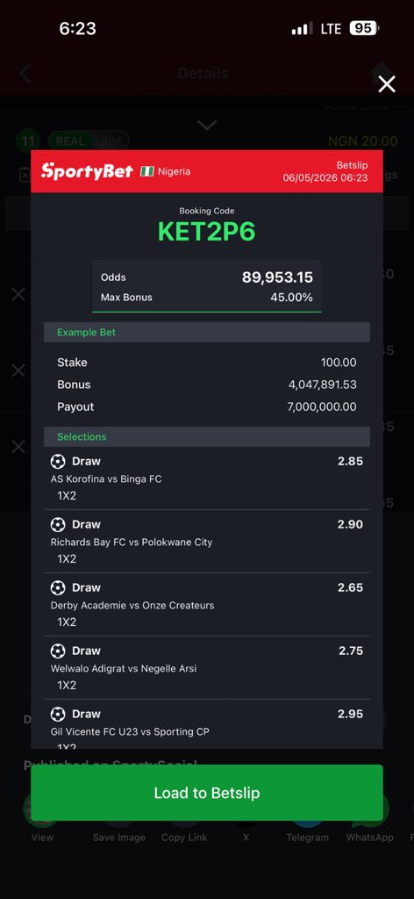Viewport: 414px width, 899px height.
Task: Tap the Load to Betslip button
Action: pyautogui.click(x=207, y=793)
